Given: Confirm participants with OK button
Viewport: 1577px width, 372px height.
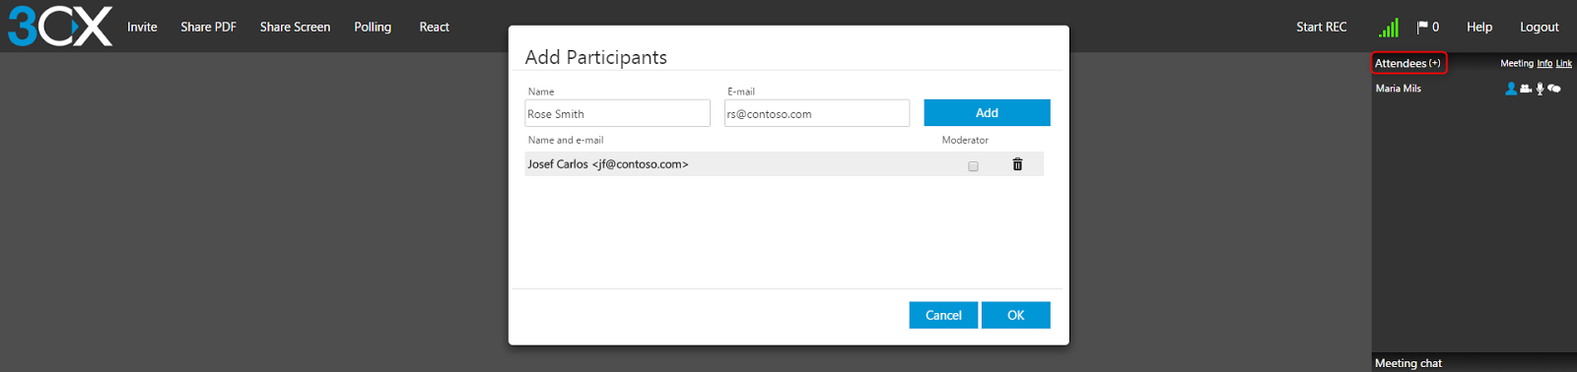Looking at the screenshot, I should [1015, 315].
